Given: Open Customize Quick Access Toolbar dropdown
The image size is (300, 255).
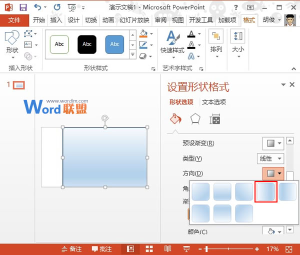Looking at the screenshot, I should [83, 8].
